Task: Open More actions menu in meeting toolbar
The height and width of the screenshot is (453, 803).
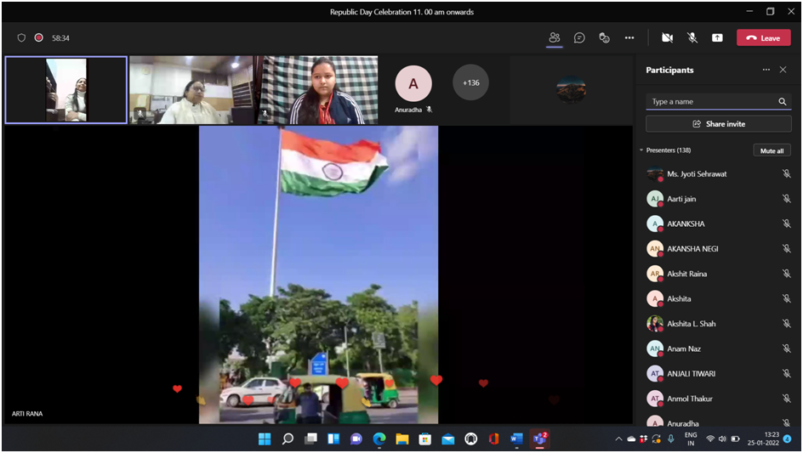Action: pyautogui.click(x=629, y=37)
